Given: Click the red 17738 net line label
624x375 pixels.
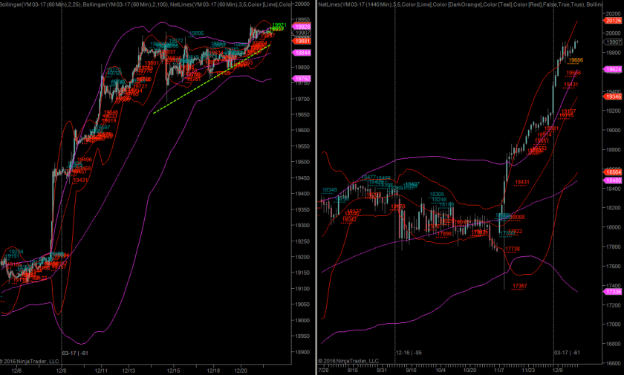Looking at the screenshot, I should click(x=513, y=249).
